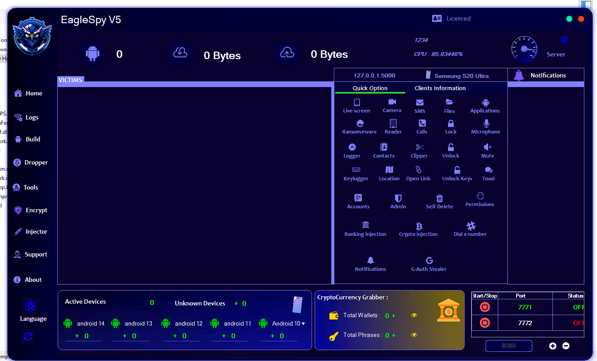Select the Location map icon
597x361 pixels.
[389, 170]
